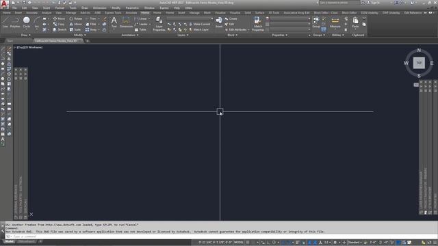Click ViewCube West compass label

[x=406, y=63]
